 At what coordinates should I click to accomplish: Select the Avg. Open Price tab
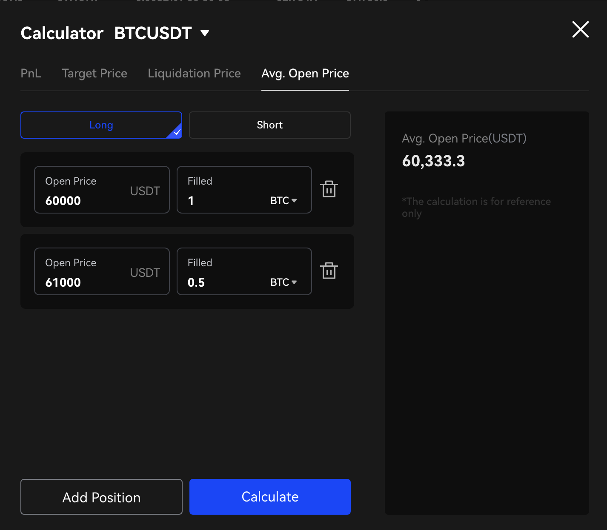coord(305,74)
